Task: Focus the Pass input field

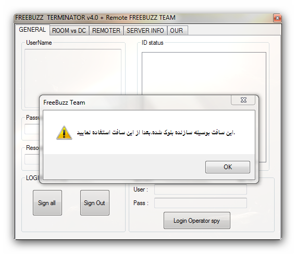Action: [201, 203]
